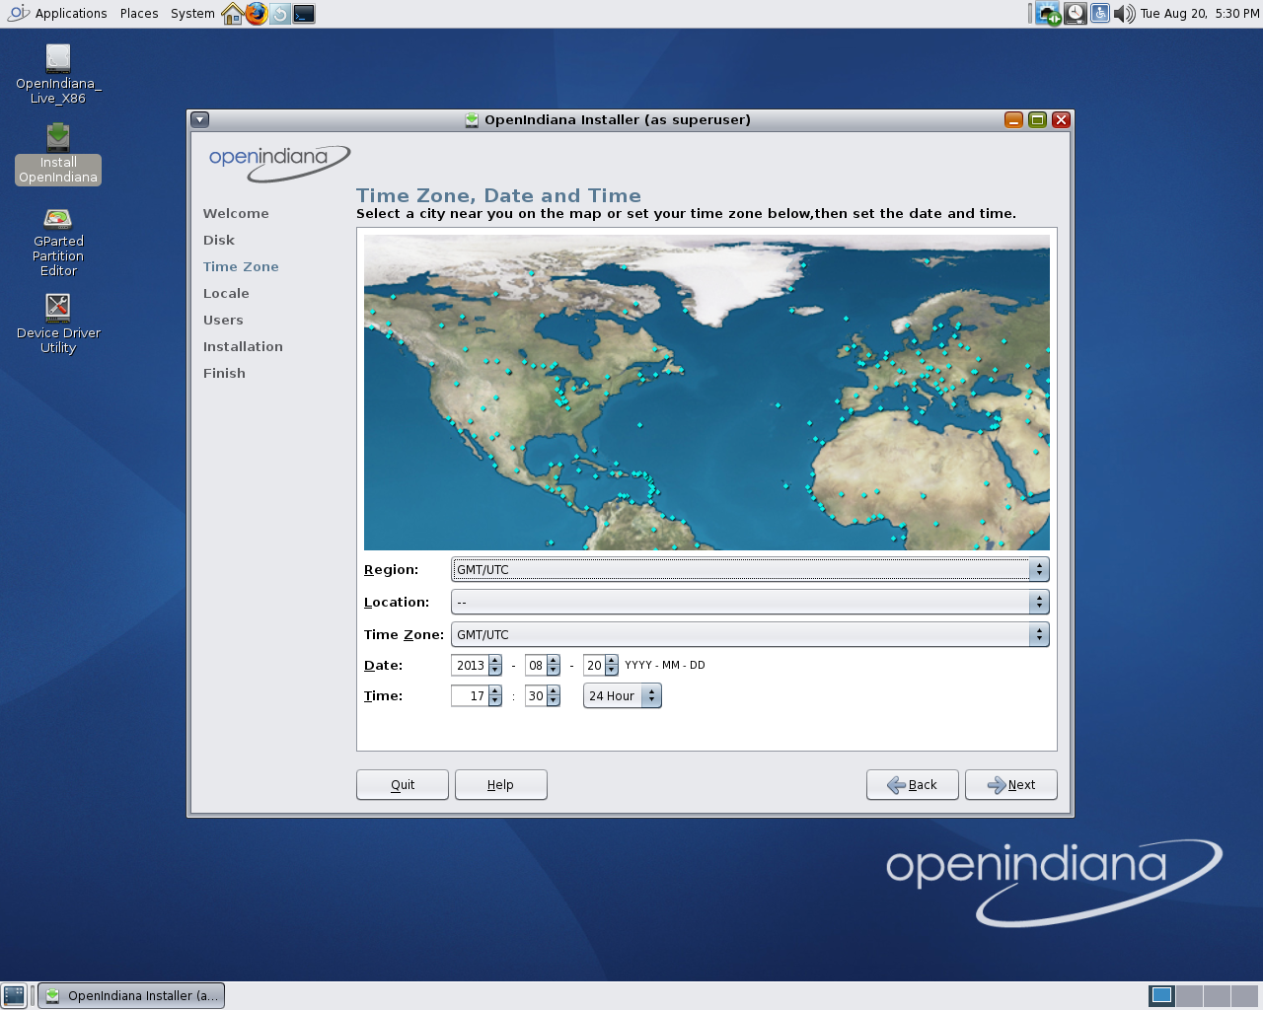Click the Show Desktop button in bottom panel

tap(14, 995)
